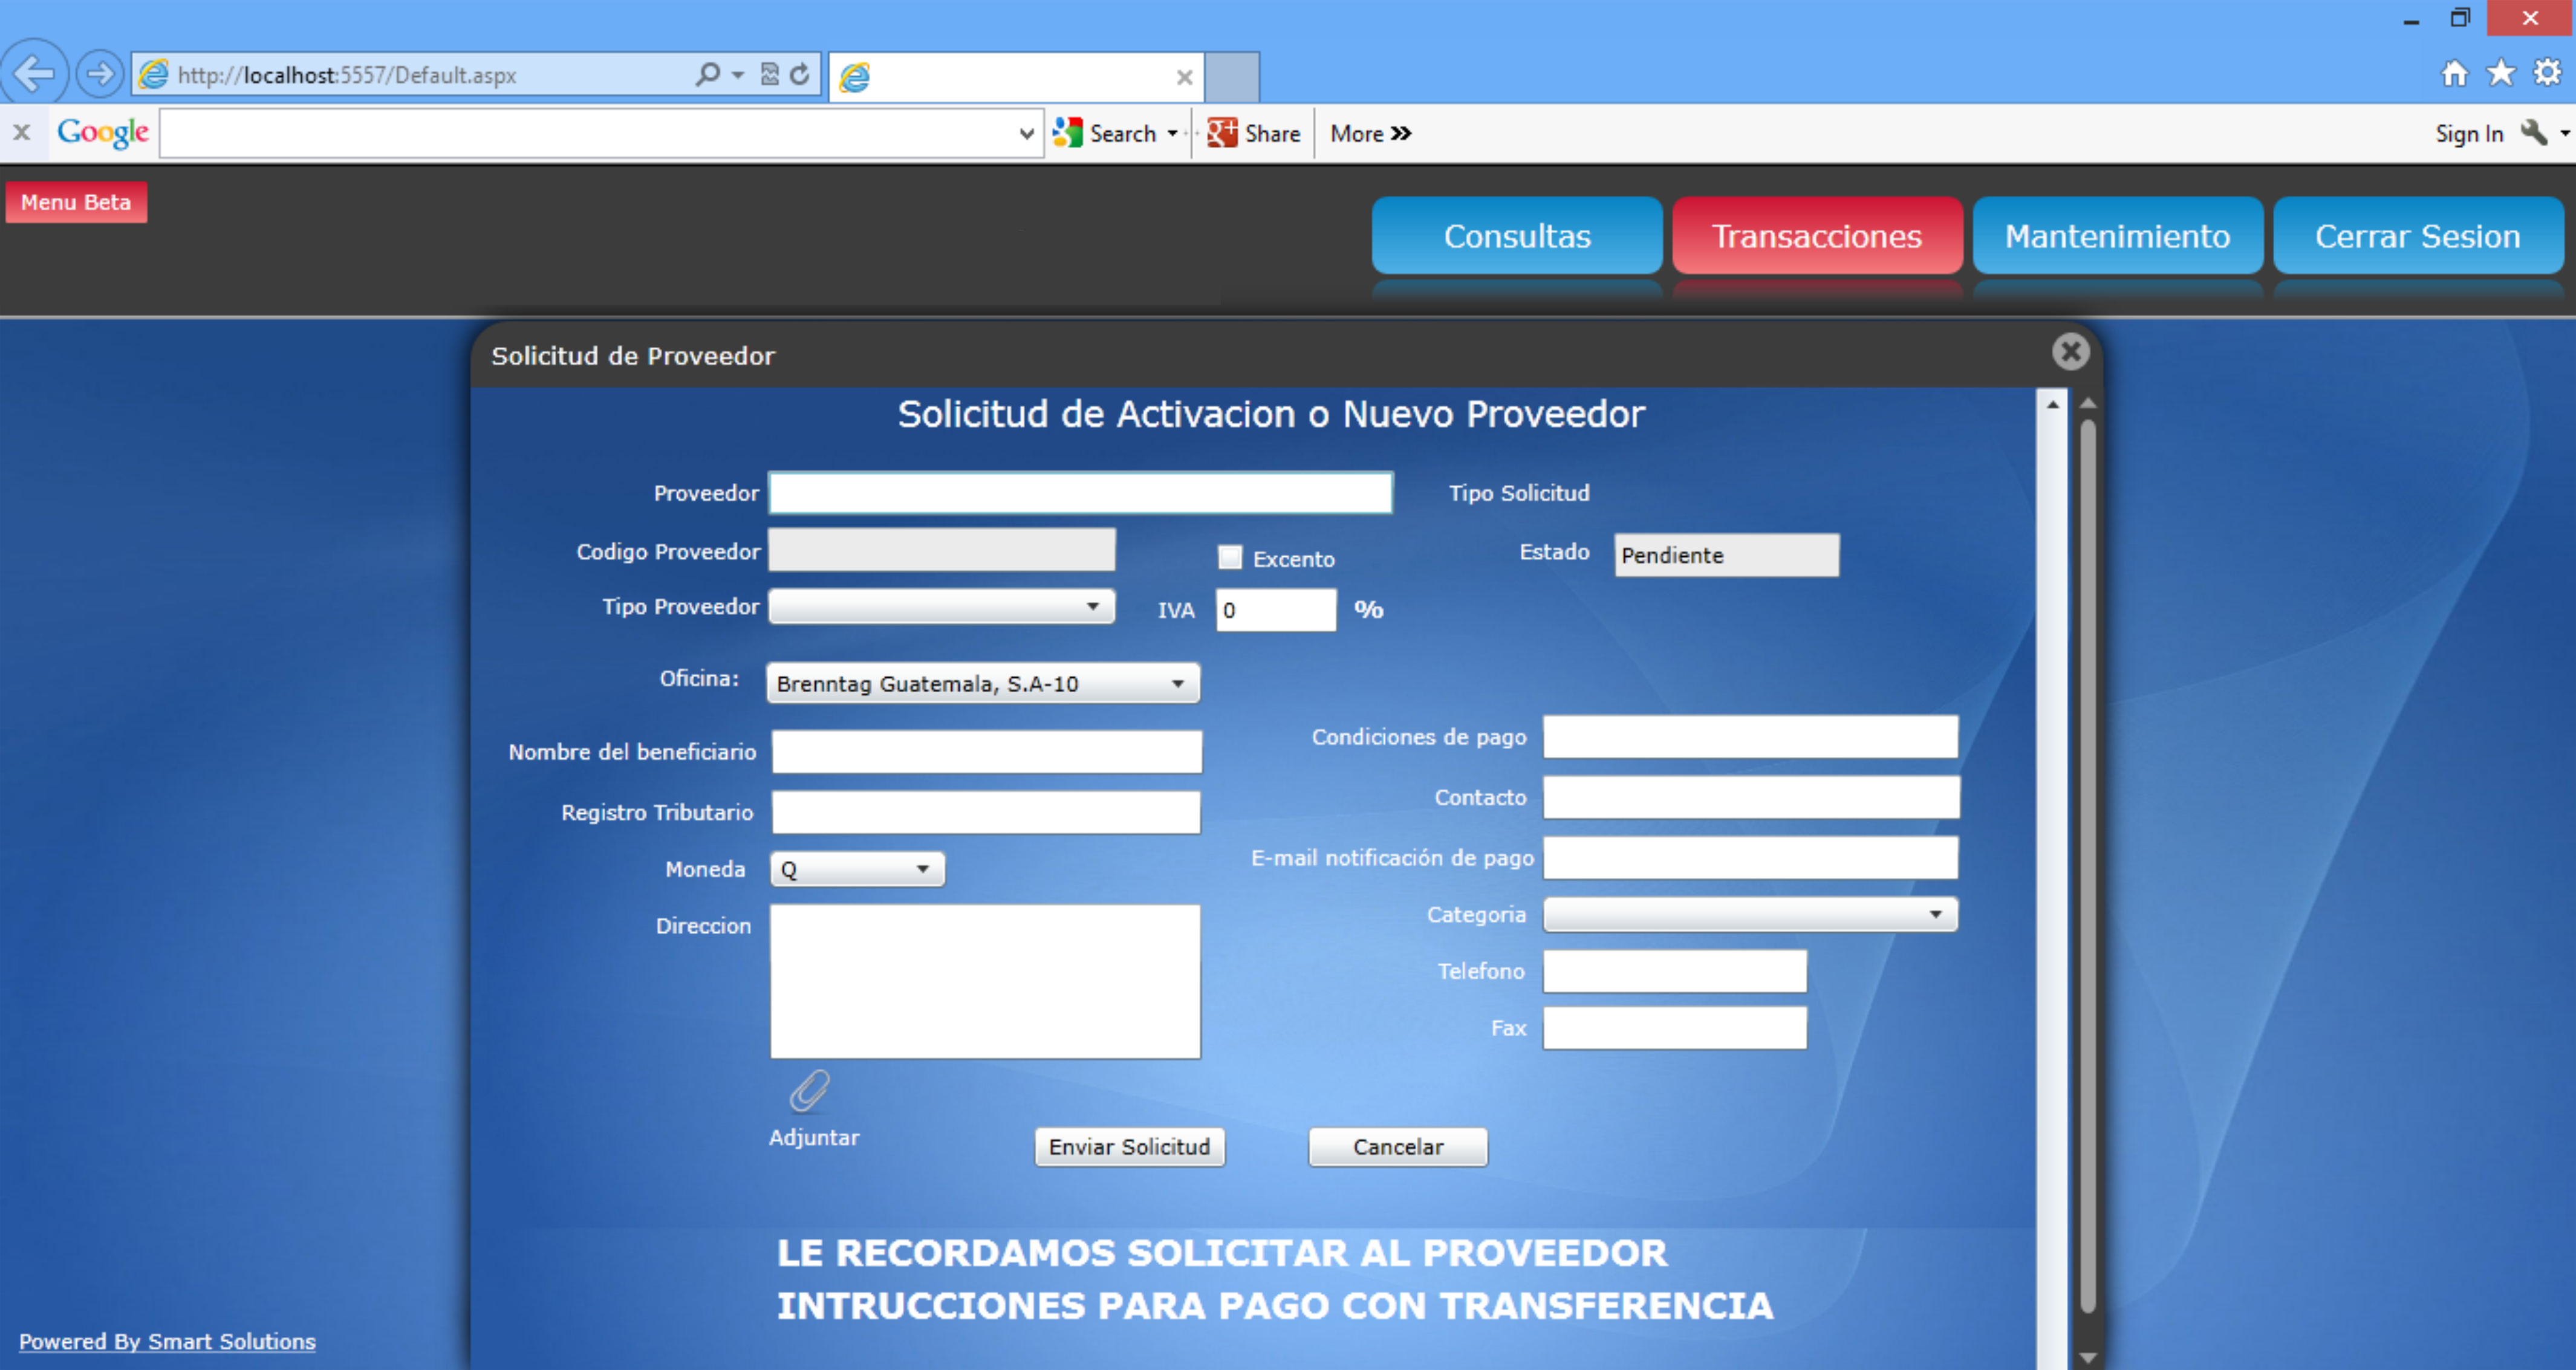The height and width of the screenshot is (1370, 2576).
Task: Click the Direccion text area
Action: click(985, 981)
